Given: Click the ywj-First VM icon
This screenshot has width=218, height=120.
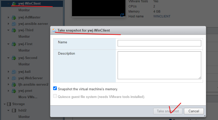Looking at the screenshot, I should tap(14, 44).
